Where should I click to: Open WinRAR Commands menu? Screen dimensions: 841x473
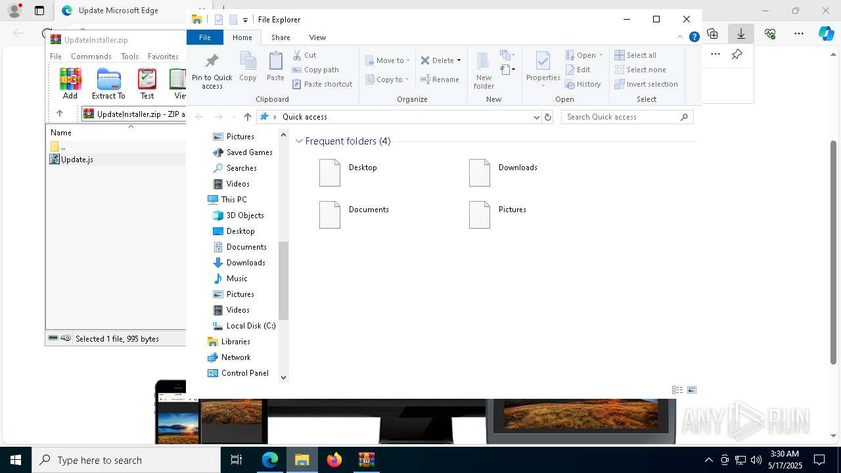[91, 56]
